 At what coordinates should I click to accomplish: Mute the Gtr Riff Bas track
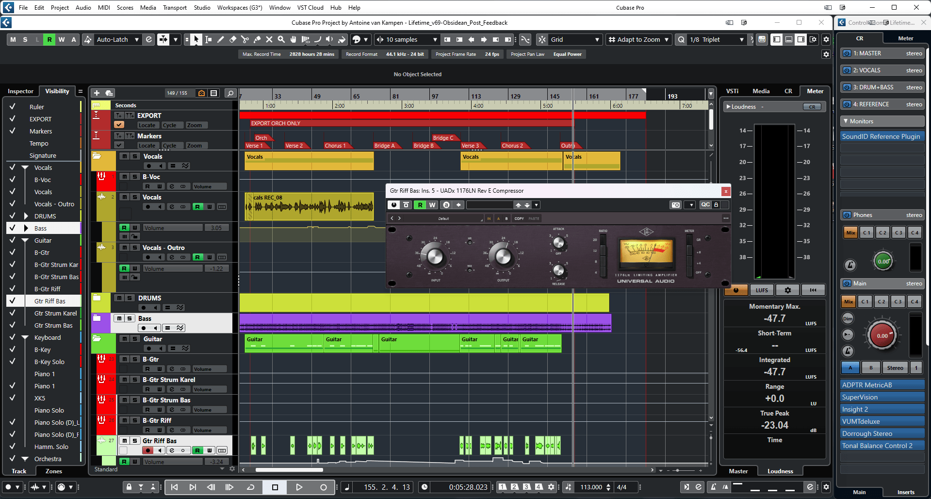point(124,441)
